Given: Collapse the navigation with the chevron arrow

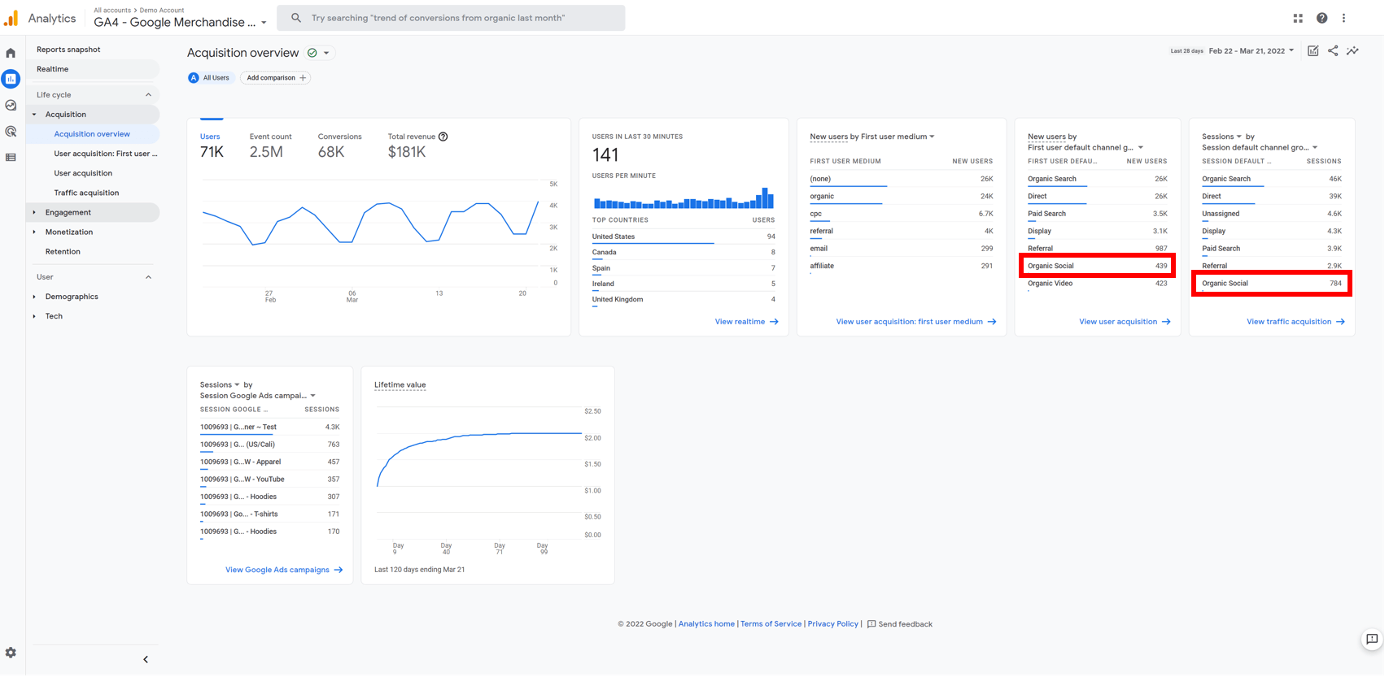Looking at the screenshot, I should pos(146,660).
